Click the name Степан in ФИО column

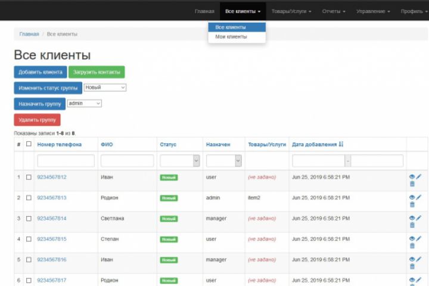tap(110, 239)
